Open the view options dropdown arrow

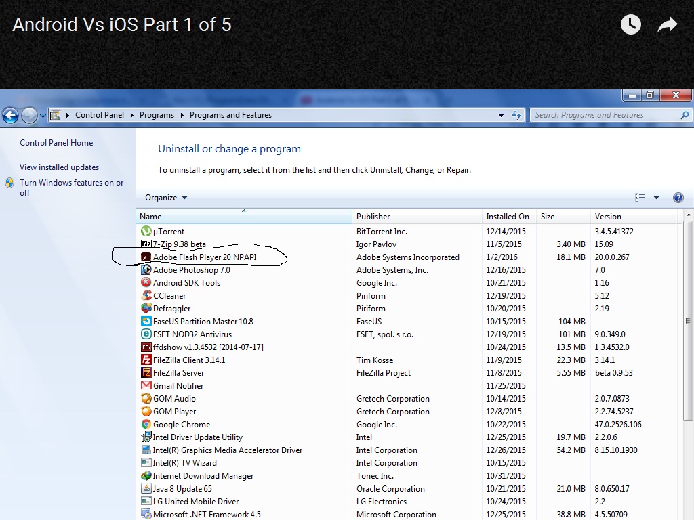click(x=656, y=198)
